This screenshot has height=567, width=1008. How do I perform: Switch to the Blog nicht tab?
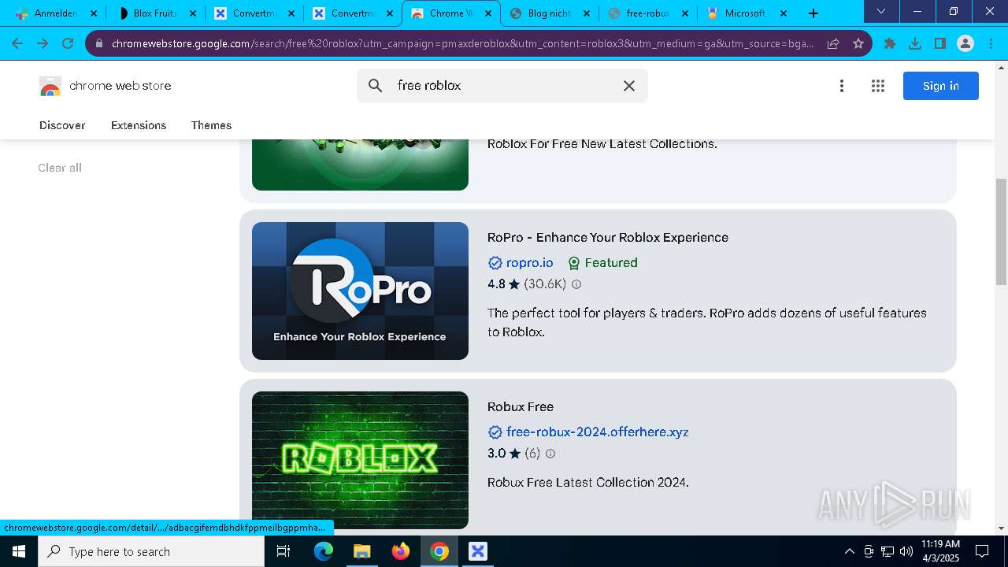coord(548,13)
